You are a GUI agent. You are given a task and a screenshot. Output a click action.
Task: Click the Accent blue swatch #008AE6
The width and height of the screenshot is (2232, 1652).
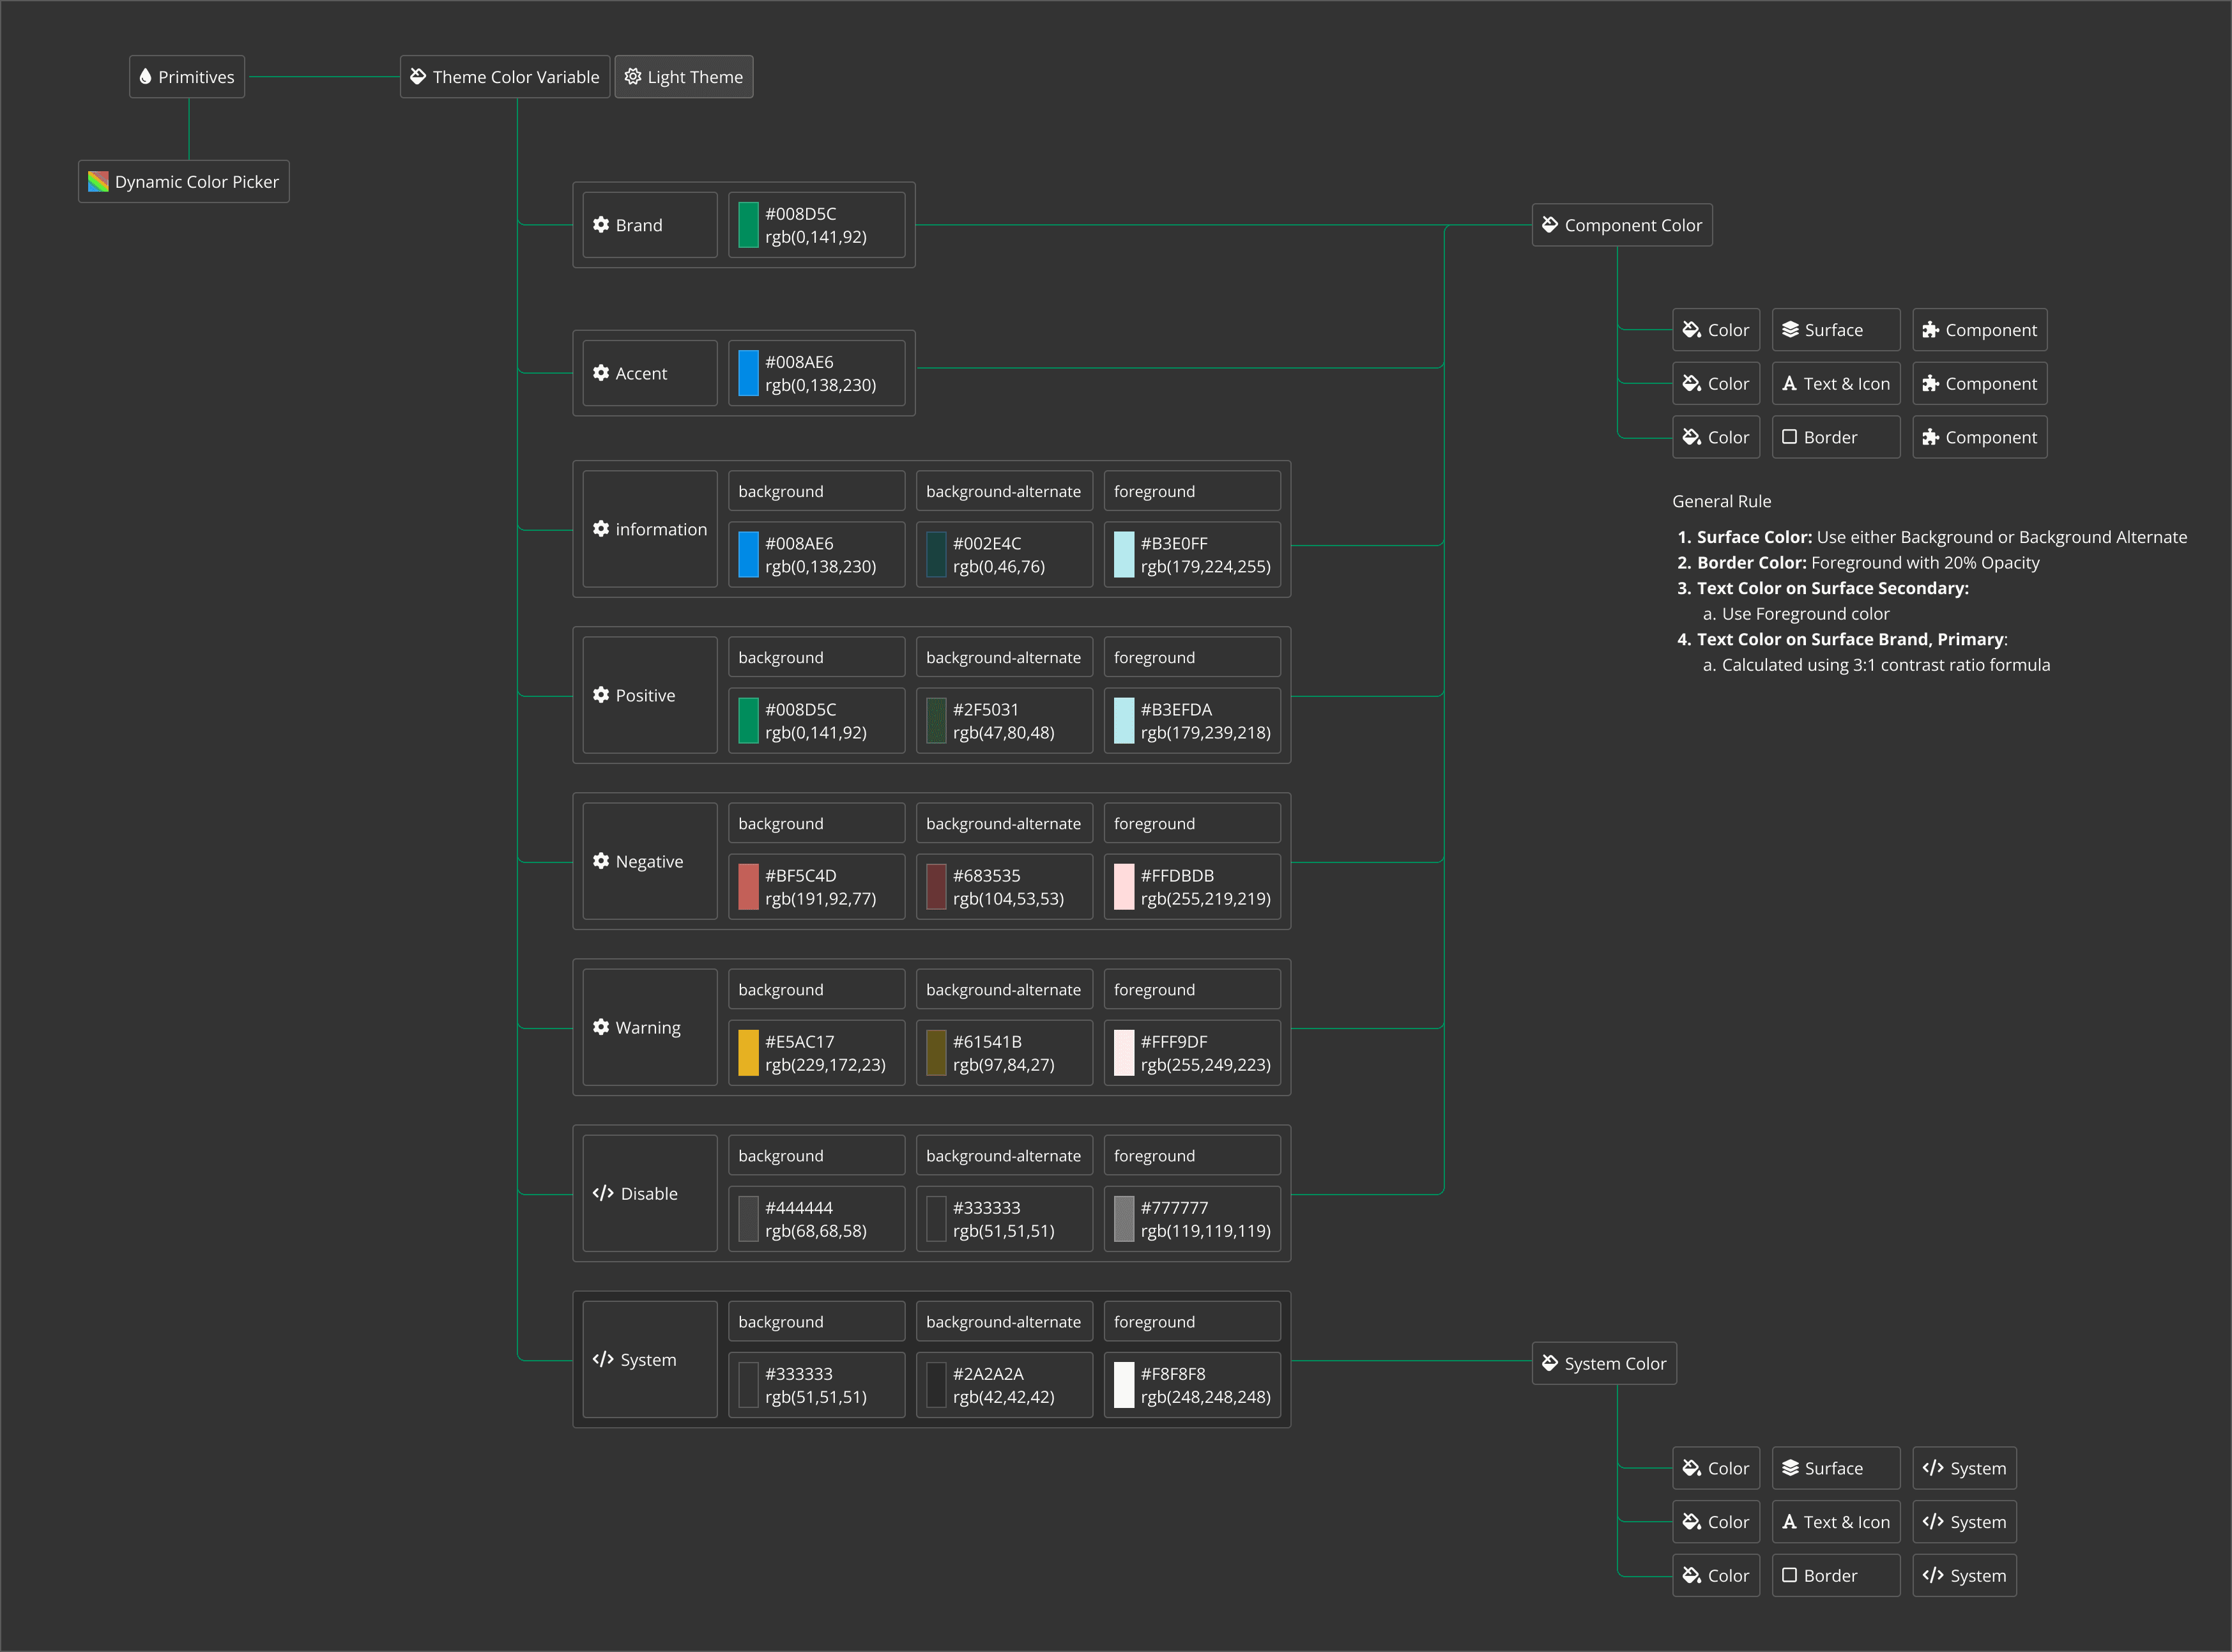(x=748, y=373)
